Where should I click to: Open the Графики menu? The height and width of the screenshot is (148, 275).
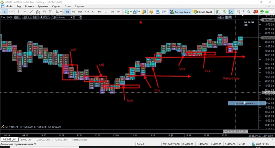coord(43,6)
